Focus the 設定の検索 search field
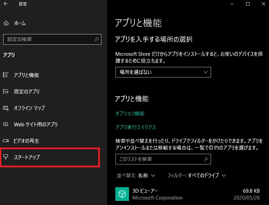This screenshot has width=269, height=205. pyautogui.click(x=52, y=39)
